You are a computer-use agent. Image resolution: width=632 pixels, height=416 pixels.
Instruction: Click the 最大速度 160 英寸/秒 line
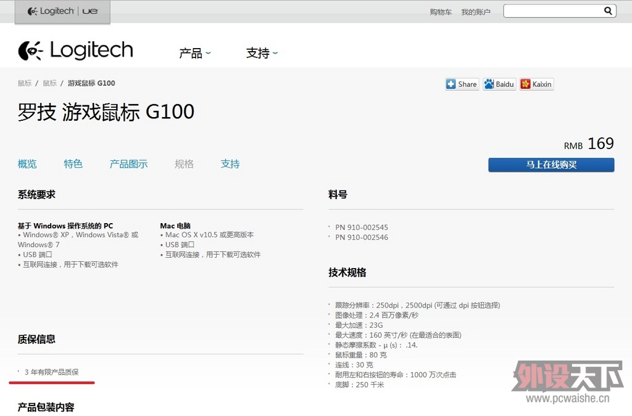point(398,335)
